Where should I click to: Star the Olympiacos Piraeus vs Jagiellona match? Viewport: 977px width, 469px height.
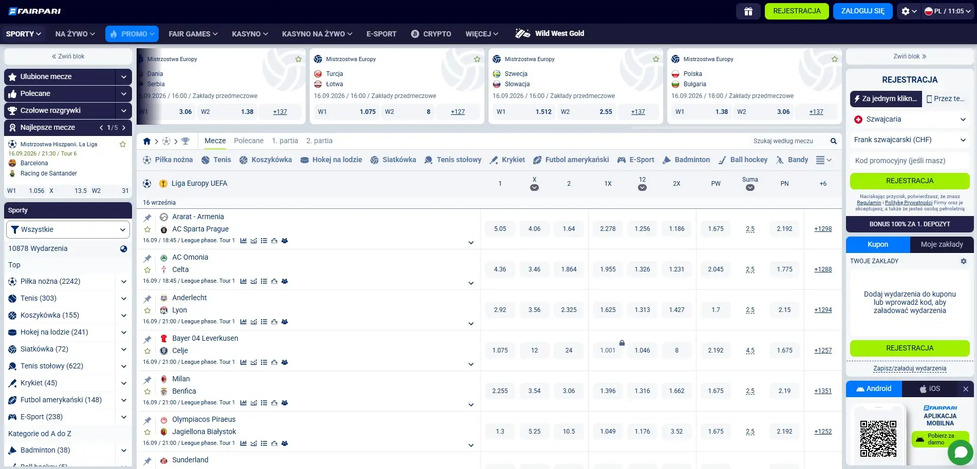[x=147, y=432]
